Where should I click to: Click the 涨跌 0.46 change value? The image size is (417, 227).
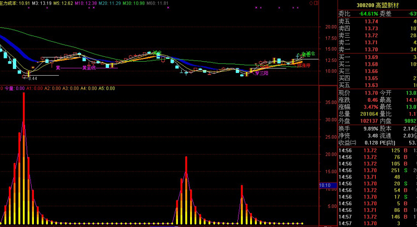[373, 100]
